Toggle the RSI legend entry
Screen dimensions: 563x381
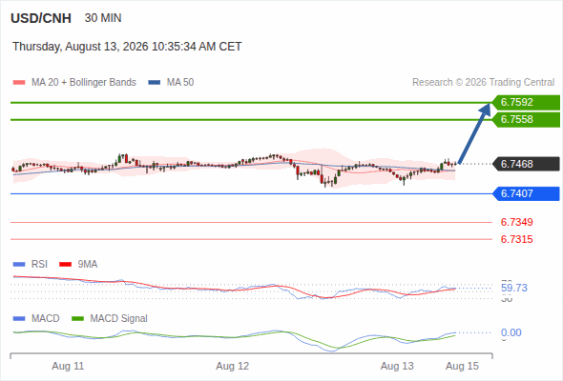coord(31,264)
